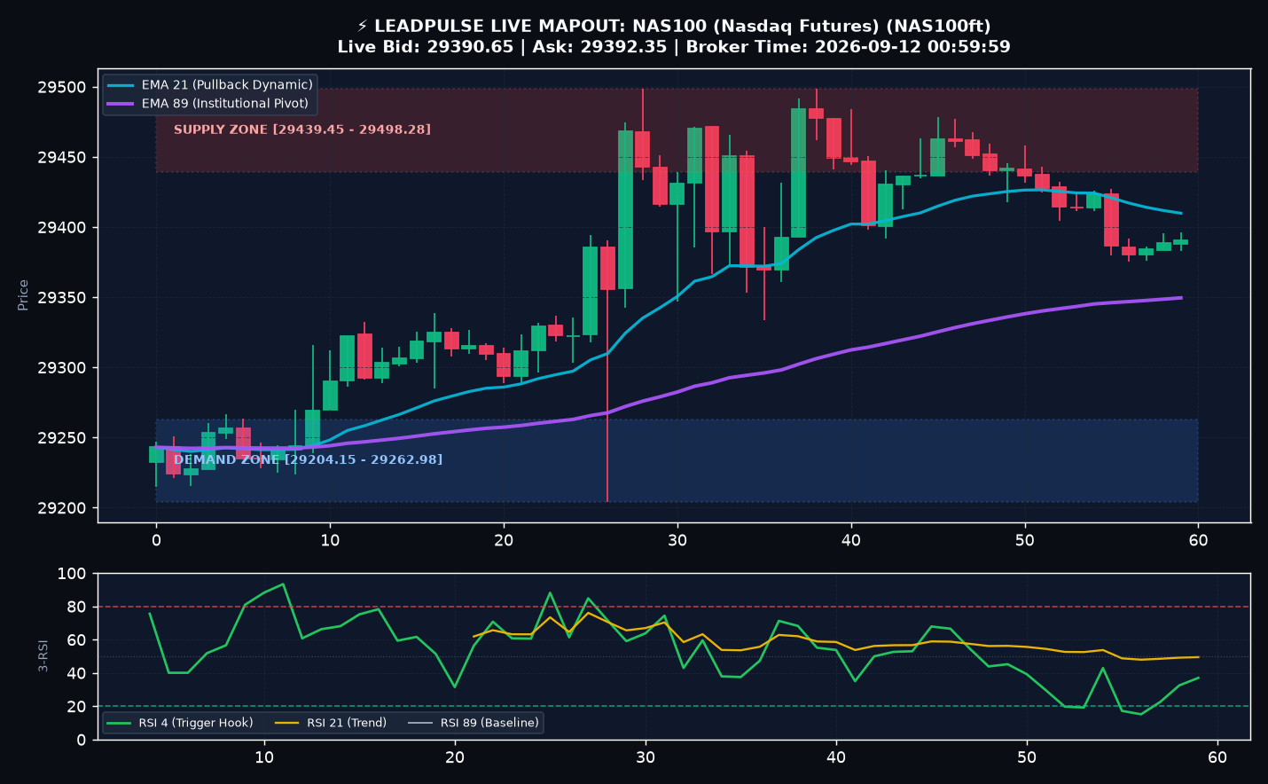Viewport: 1268px width, 784px height.
Task: Click the 3-RSI y-axis label
Action: pyautogui.click(x=43, y=656)
